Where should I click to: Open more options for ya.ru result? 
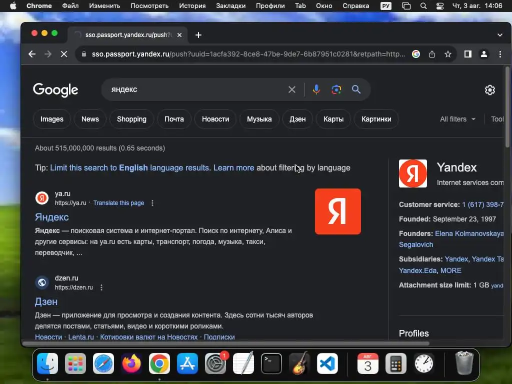click(152, 203)
